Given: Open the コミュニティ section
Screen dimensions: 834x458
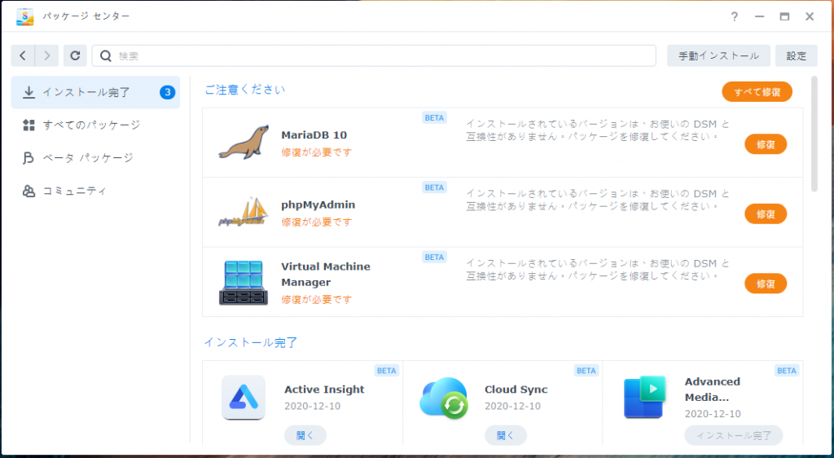Looking at the screenshot, I should [96, 191].
